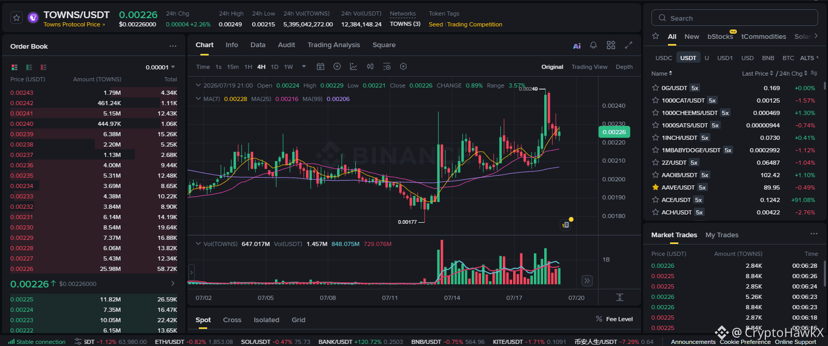Screen dimensions: 828x346
Task: Expand current price row arrow in order book
Action: pos(173,284)
